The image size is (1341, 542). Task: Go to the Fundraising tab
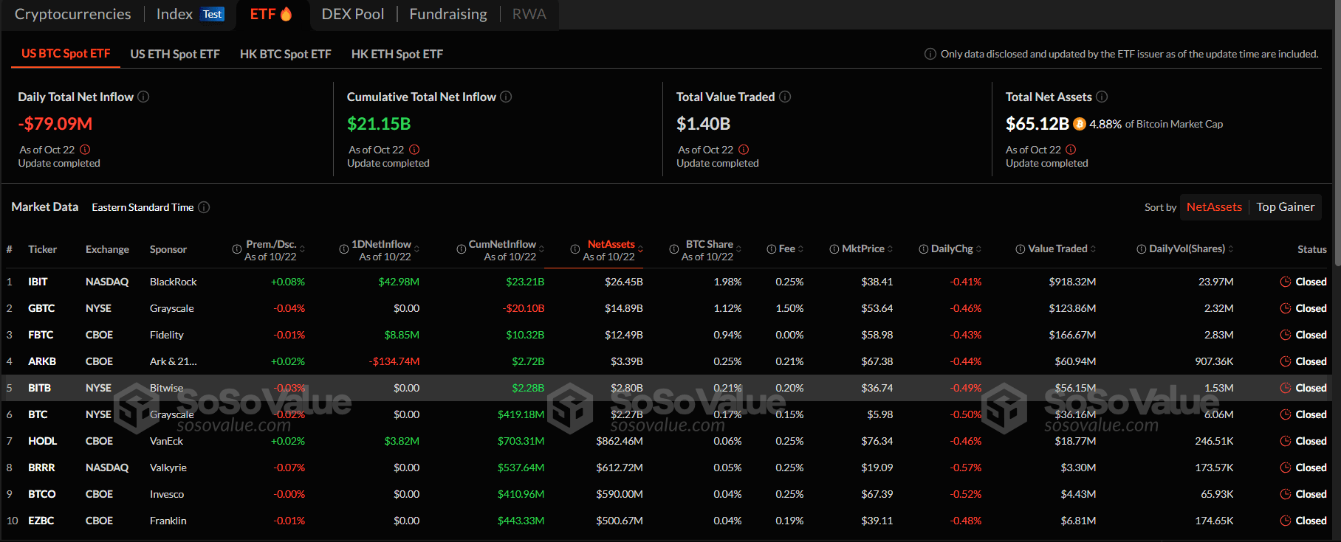point(448,14)
